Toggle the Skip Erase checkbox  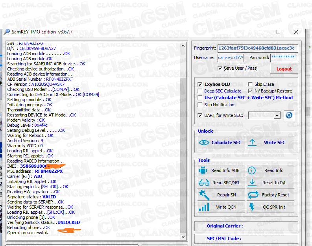250,84
